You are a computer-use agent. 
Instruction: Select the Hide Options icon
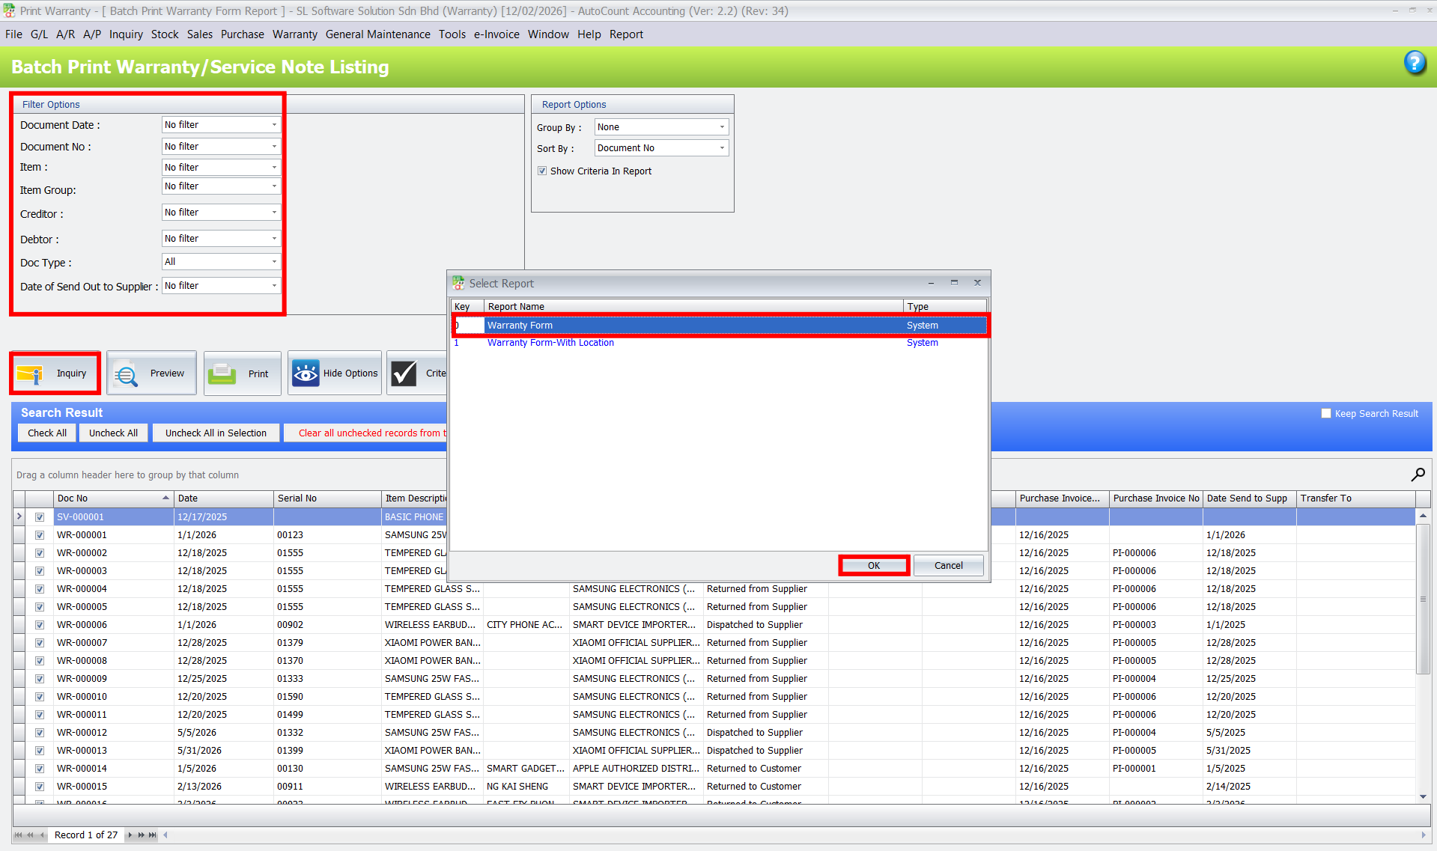335,373
